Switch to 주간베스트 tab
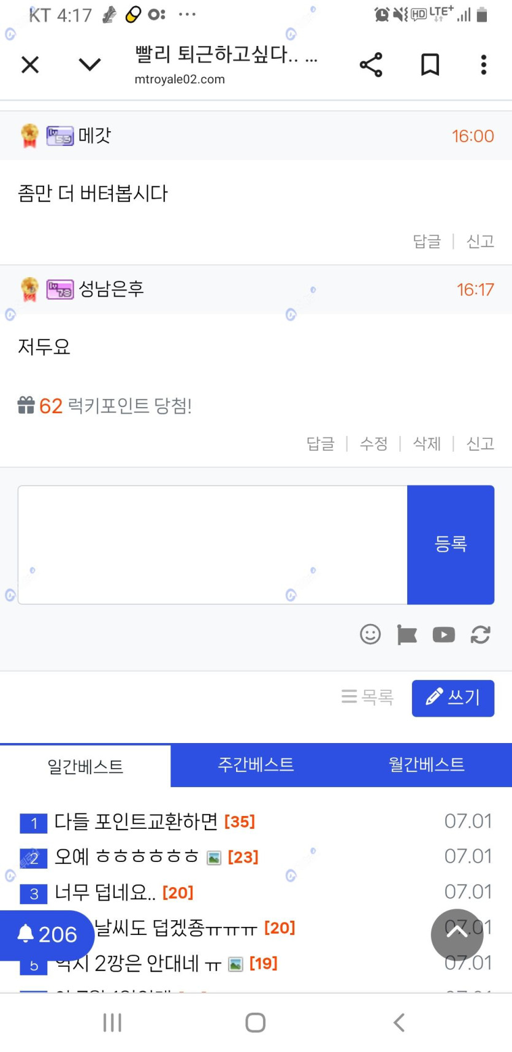 [x=256, y=764]
